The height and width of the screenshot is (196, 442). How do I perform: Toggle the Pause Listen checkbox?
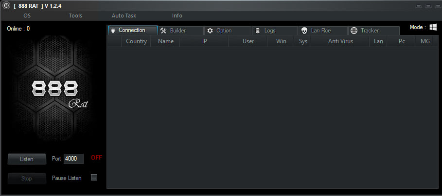[94, 178]
